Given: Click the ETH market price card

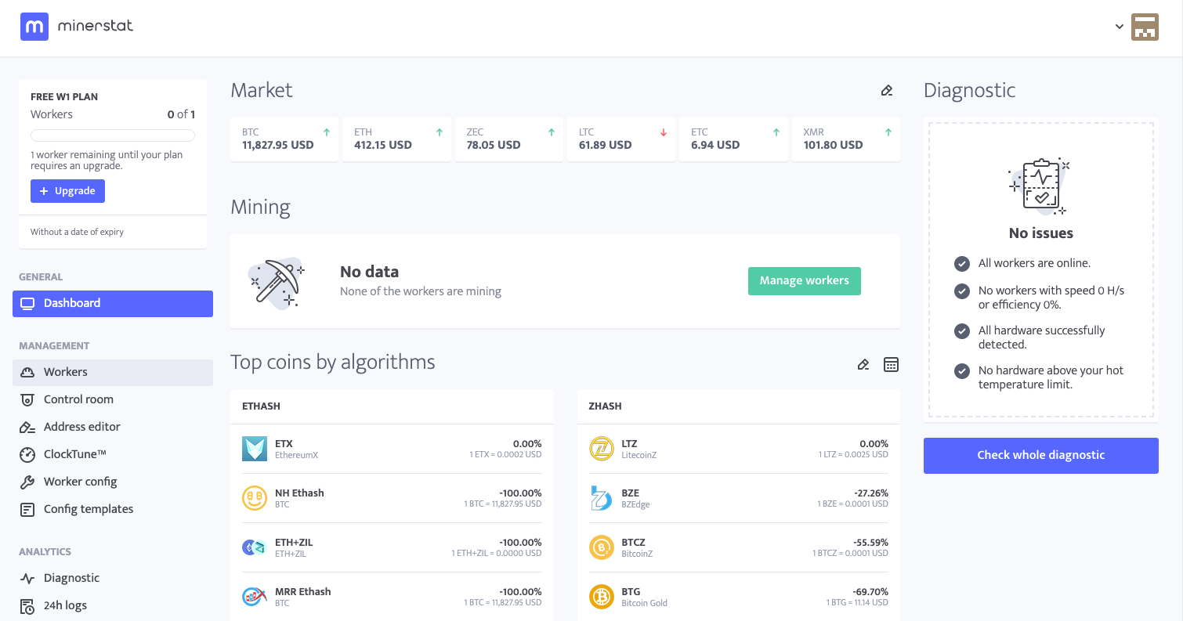Looking at the screenshot, I should pos(396,139).
